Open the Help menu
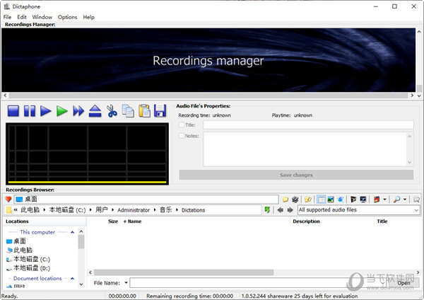424x300 pixels. (x=89, y=17)
